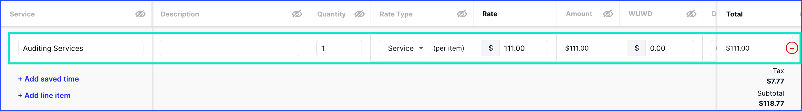Image resolution: width=802 pixels, height=111 pixels.
Task: Click the Rate column header
Action: (x=489, y=14)
